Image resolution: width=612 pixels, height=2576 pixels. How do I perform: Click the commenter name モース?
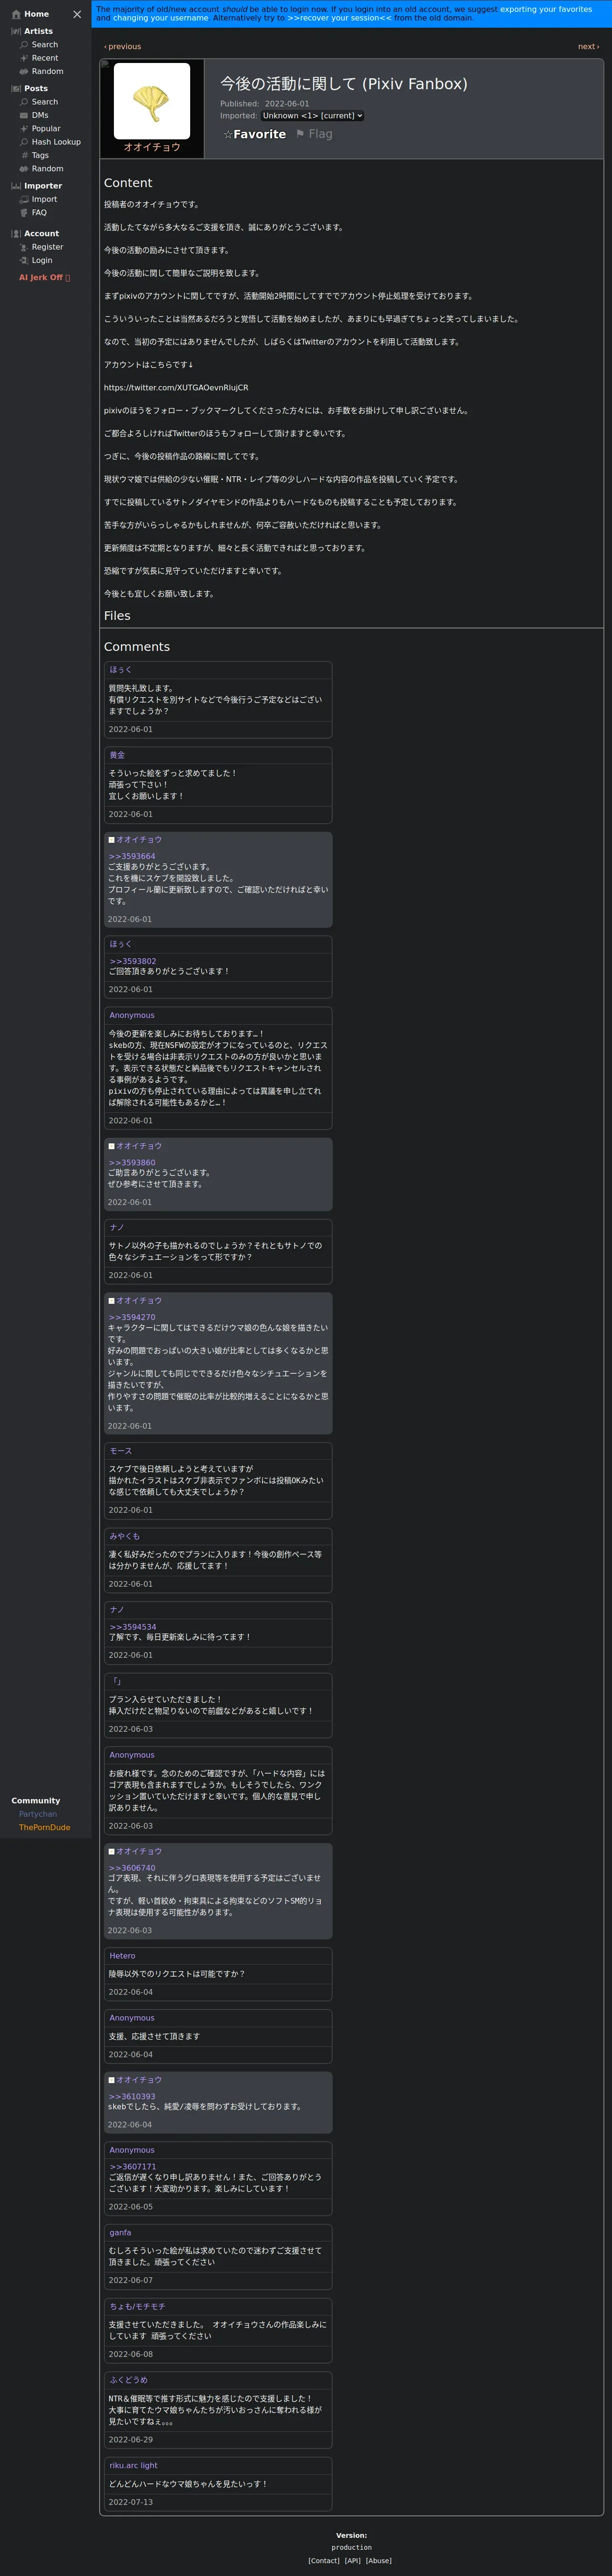[120, 1451]
